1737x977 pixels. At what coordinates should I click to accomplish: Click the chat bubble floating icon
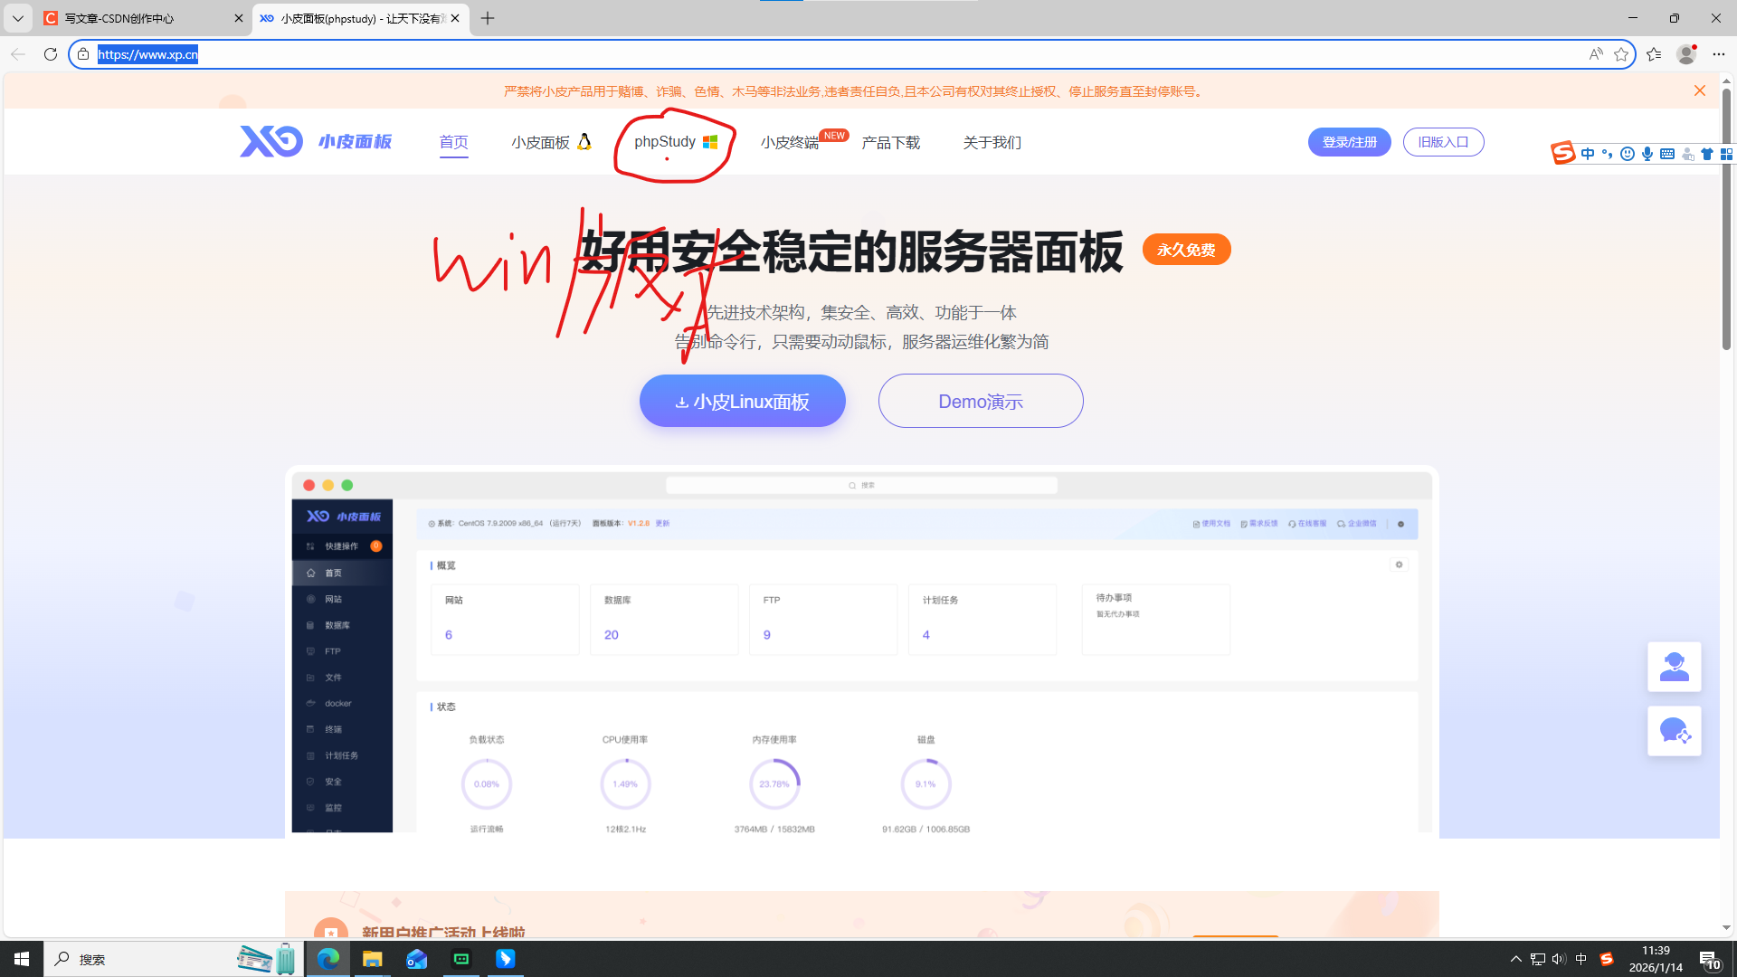[x=1674, y=731]
